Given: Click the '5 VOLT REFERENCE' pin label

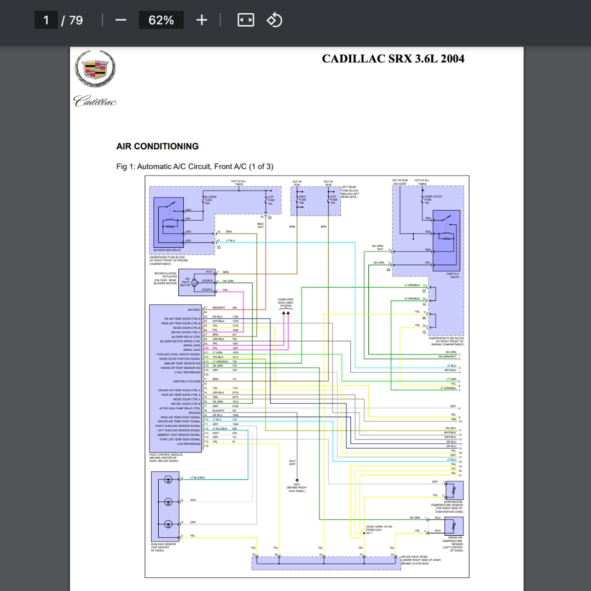Looking at the screenshot, I should (x=187, y=373).
